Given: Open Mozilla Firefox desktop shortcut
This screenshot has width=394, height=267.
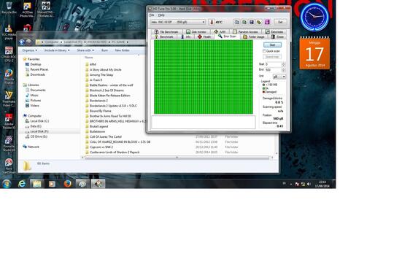Looking at the screenshot, I should tap(9, 77).
